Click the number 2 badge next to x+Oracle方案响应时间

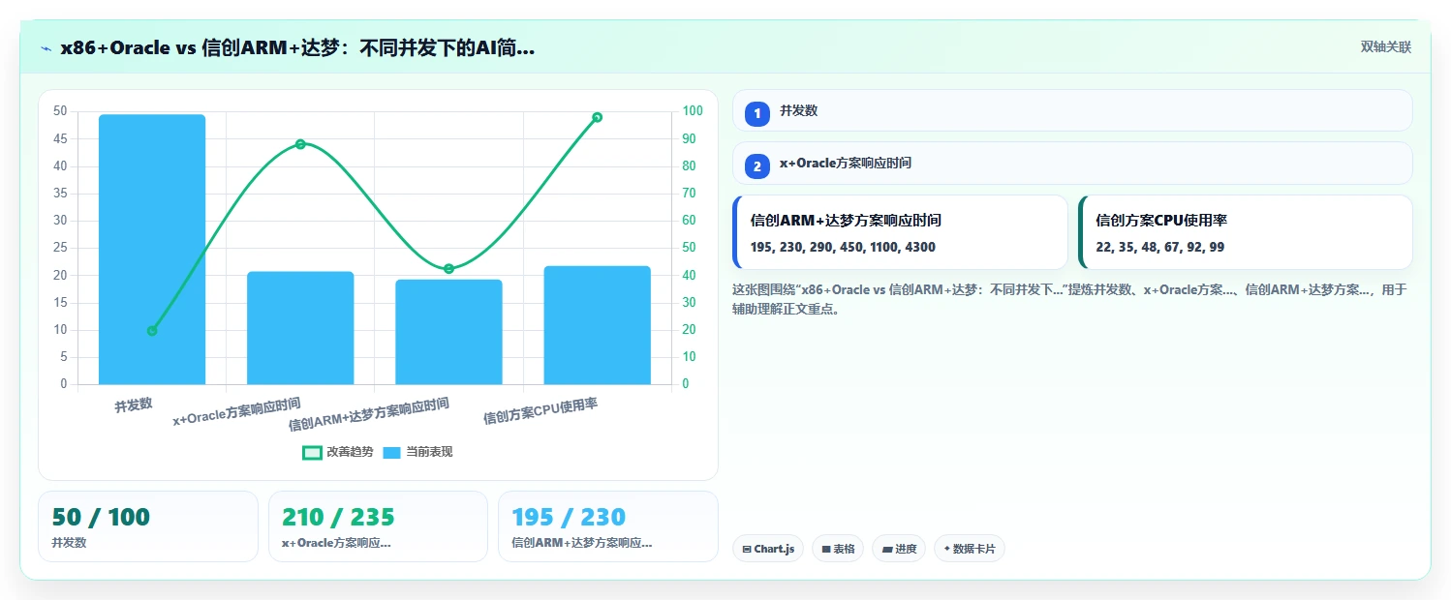pos(757,166)
